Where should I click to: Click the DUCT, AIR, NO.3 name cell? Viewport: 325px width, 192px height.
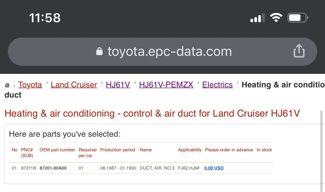point(157,168)
